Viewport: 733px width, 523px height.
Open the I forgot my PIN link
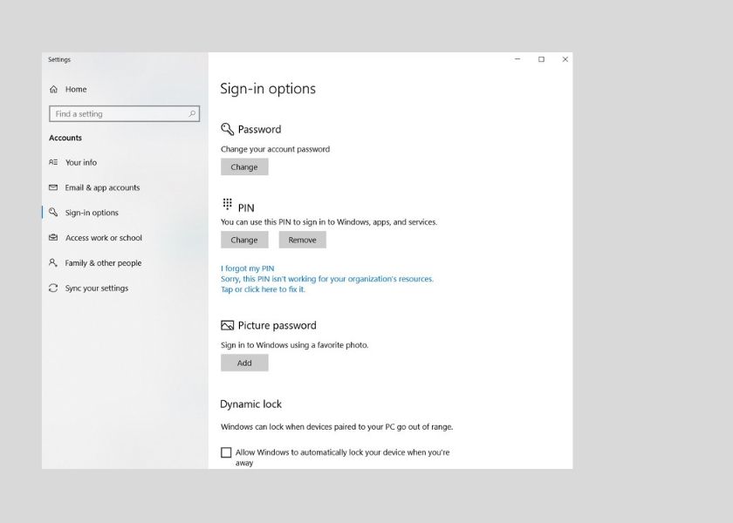pos(247,267)
